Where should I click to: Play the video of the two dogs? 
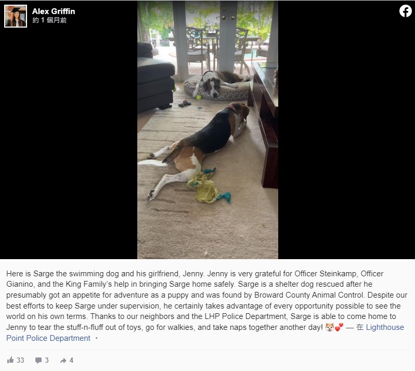point(207,130)
